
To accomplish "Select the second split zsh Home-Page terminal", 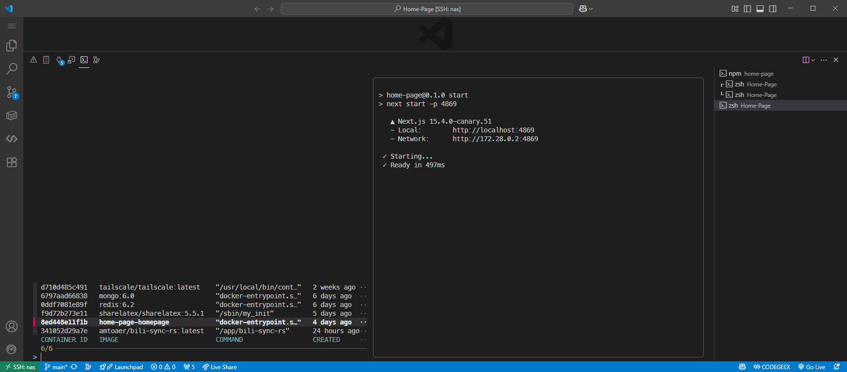I will (x=780, y=95).
